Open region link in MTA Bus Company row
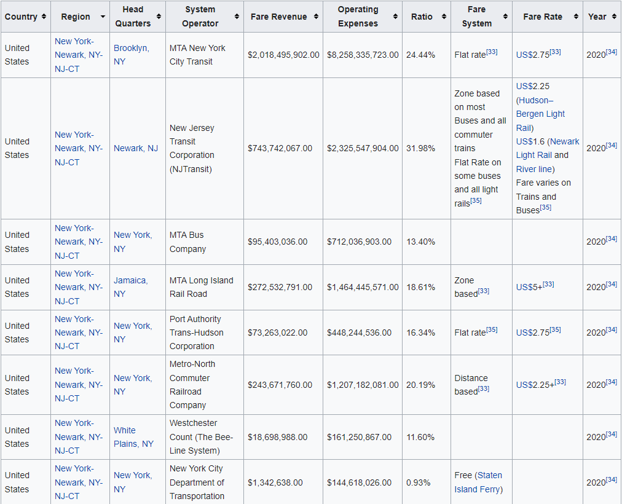The width and height of the screenshot is (622, 504). point(79,242)
